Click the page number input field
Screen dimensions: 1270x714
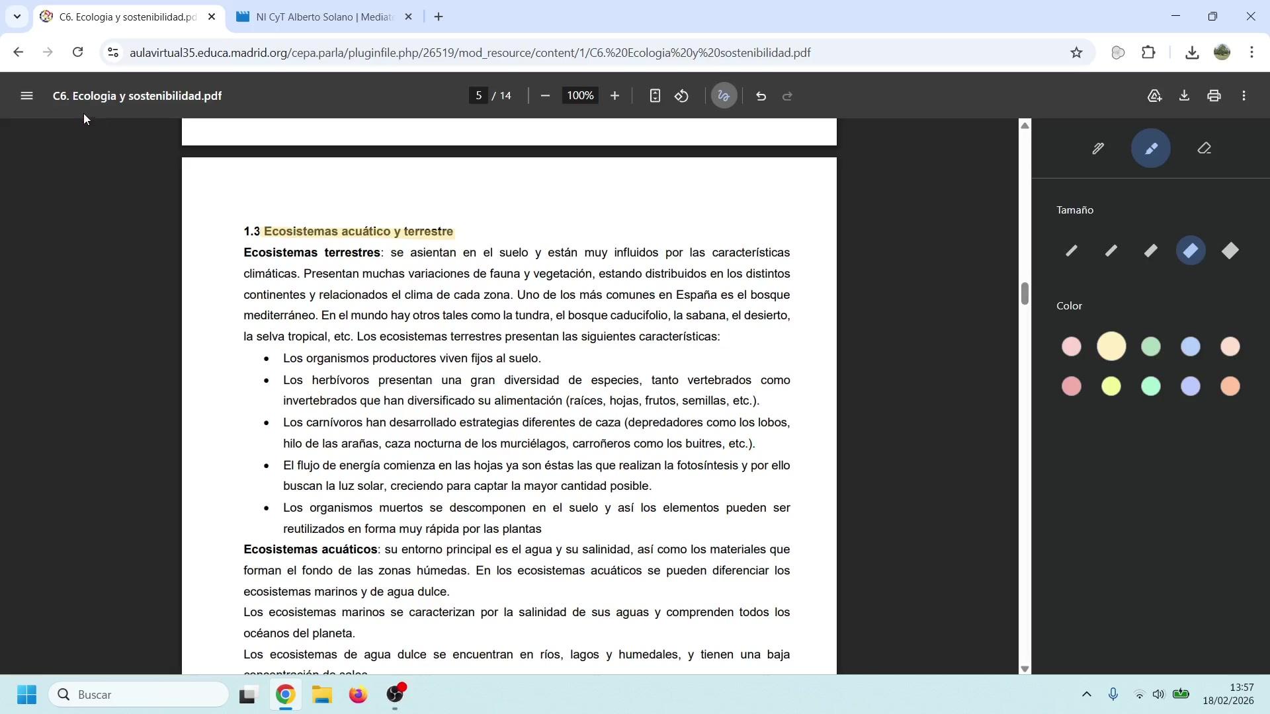click(479, 96)
